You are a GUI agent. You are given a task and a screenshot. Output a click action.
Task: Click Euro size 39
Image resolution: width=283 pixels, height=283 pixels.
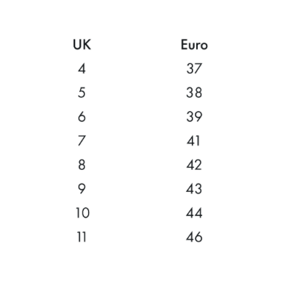coord(194,117)
